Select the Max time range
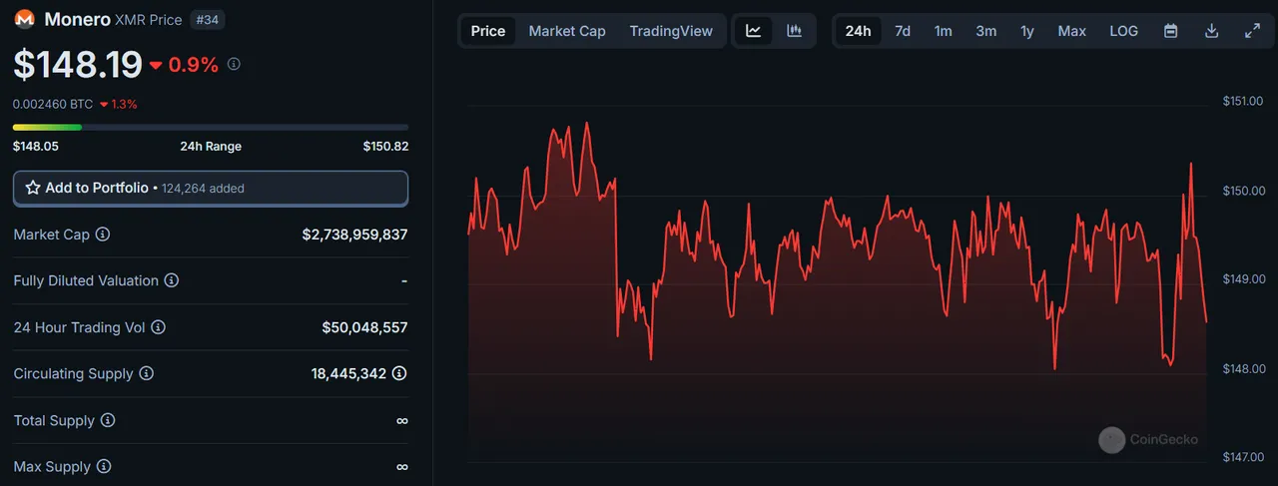 (x=1072, y=31)
